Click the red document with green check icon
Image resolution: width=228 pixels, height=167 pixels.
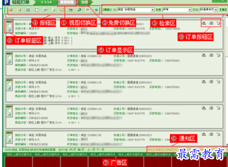click(x=62, y=10)
